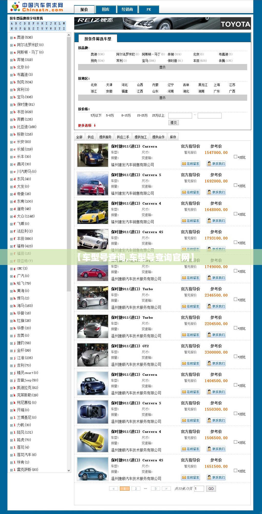The image size is (262, 514).
Task: Click 联系我们 for the 2346500.00 Turbo
Action: tap(216, 306)
